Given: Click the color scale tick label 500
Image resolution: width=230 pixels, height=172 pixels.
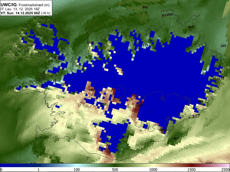Looking at the screenshot, I should tap(115, 170).
